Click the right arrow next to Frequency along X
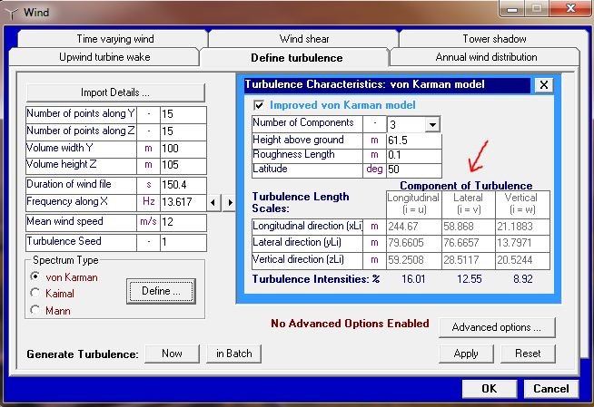Viewport: 594px width, 407px height. pos(229,202)
